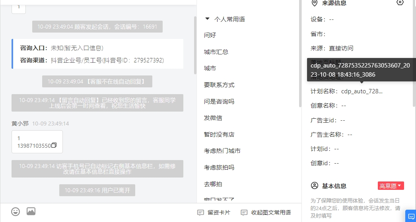Click 收起图文常用语 button

click(266, 212)
